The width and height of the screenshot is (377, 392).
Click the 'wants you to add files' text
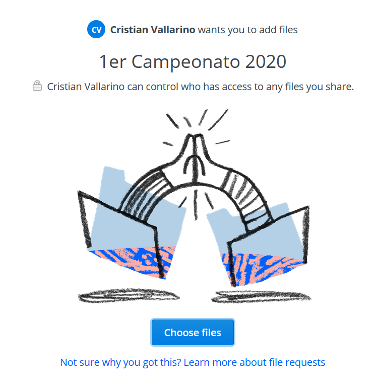(248, 30)
